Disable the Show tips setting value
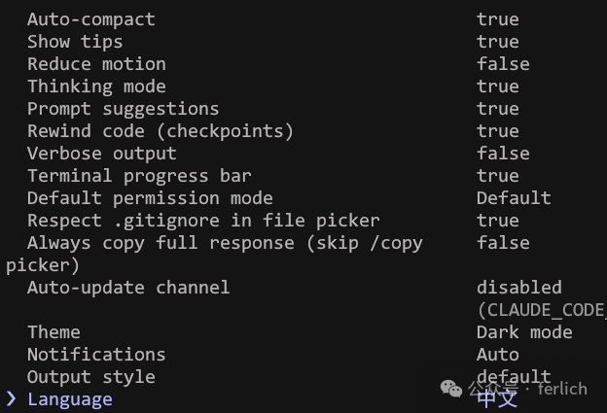 click(x=497, y=42)
